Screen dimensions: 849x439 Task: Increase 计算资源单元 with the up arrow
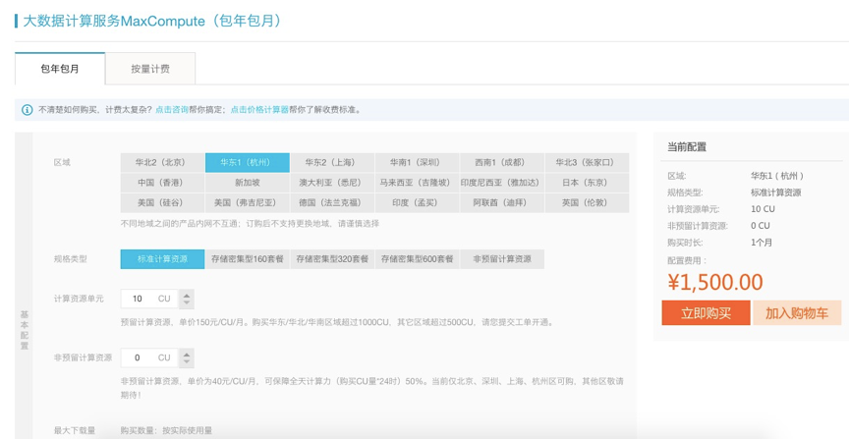tap(187, 295)
